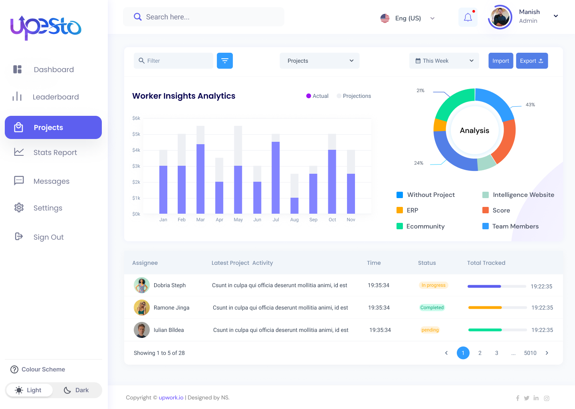Open the LinkedIn icon in footer
The height and width of the screenshot is (409, 575).
point(536,398)
